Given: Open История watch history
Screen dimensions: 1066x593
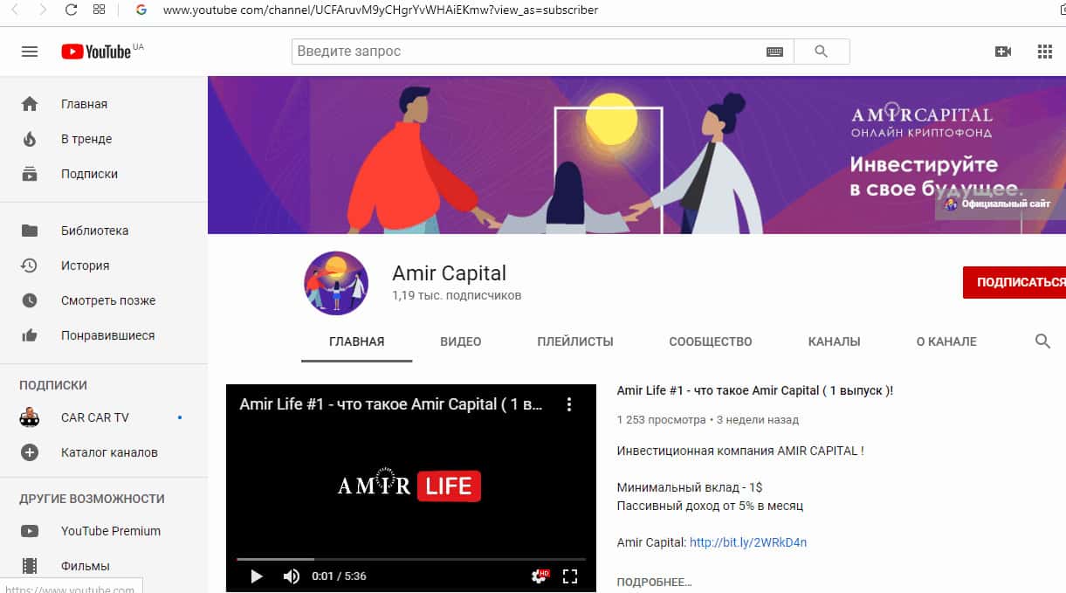Looking at the screenshot, I should (x=104, y=265).
